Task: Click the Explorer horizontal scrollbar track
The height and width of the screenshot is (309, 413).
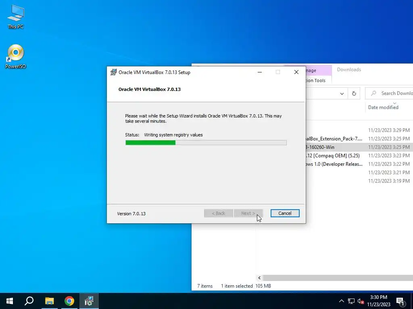Action: click(338, 278)
